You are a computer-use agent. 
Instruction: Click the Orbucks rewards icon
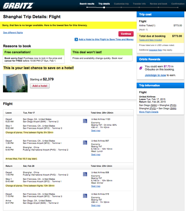click(141, 68)
